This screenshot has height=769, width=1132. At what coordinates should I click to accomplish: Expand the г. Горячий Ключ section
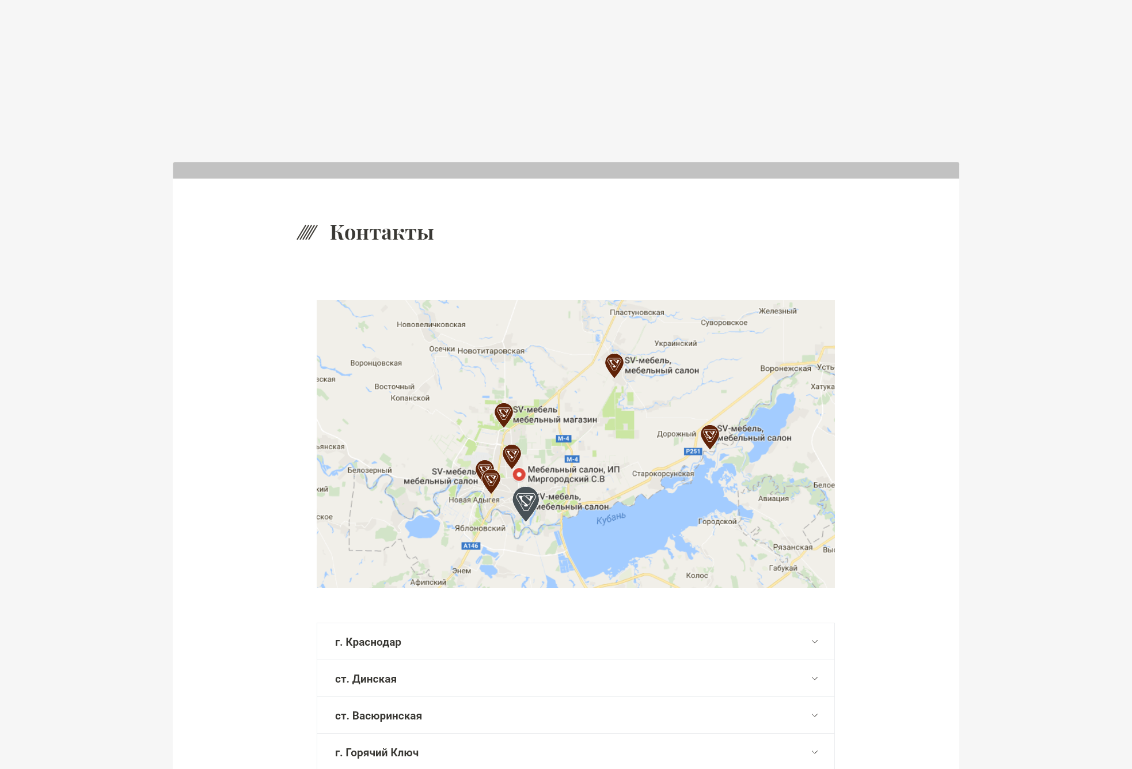click(575, 752)
